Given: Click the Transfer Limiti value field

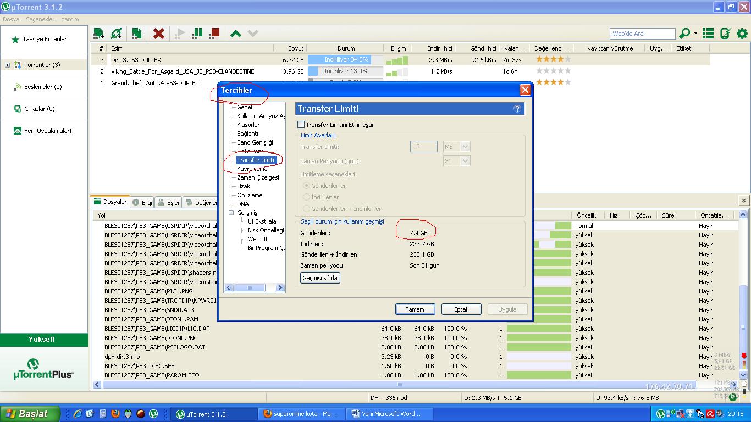Looking at the screenshot, I should click(424, 147).
